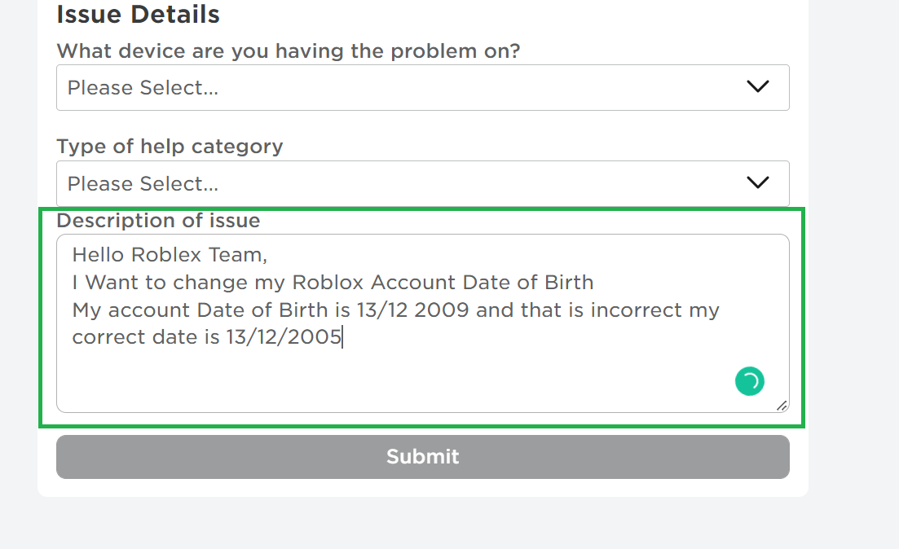The height and width of the screenshot is (549, 899).
Task: Click the Submit button
Action: (422, 457)
